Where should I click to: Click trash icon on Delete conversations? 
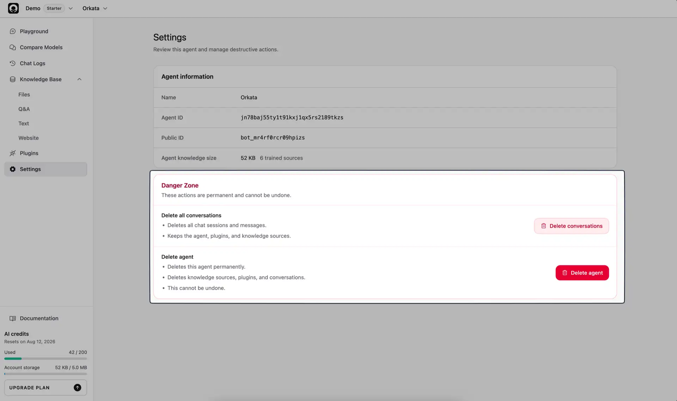point(543,226)
